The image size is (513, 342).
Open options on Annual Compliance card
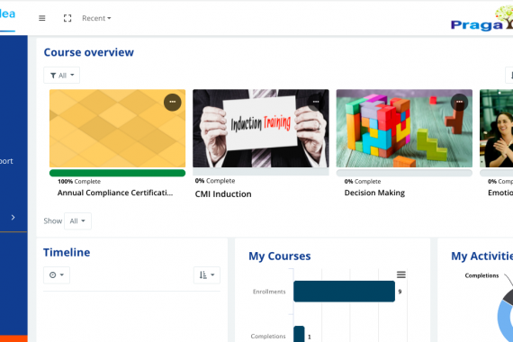pos(173,102)
